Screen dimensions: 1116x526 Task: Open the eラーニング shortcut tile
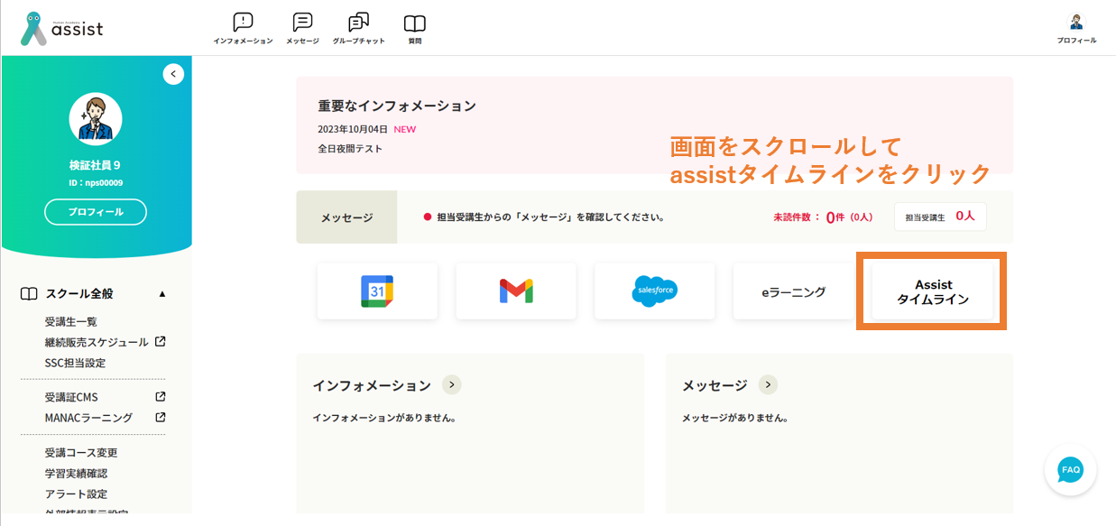pyautogui.click(x=793, y=292)
